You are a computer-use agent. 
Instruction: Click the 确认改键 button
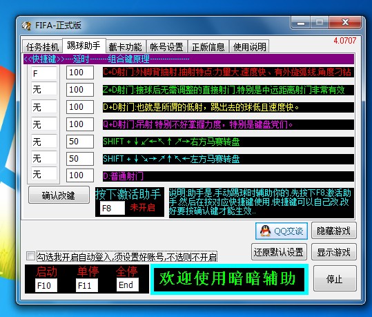[x=59, y=195]
